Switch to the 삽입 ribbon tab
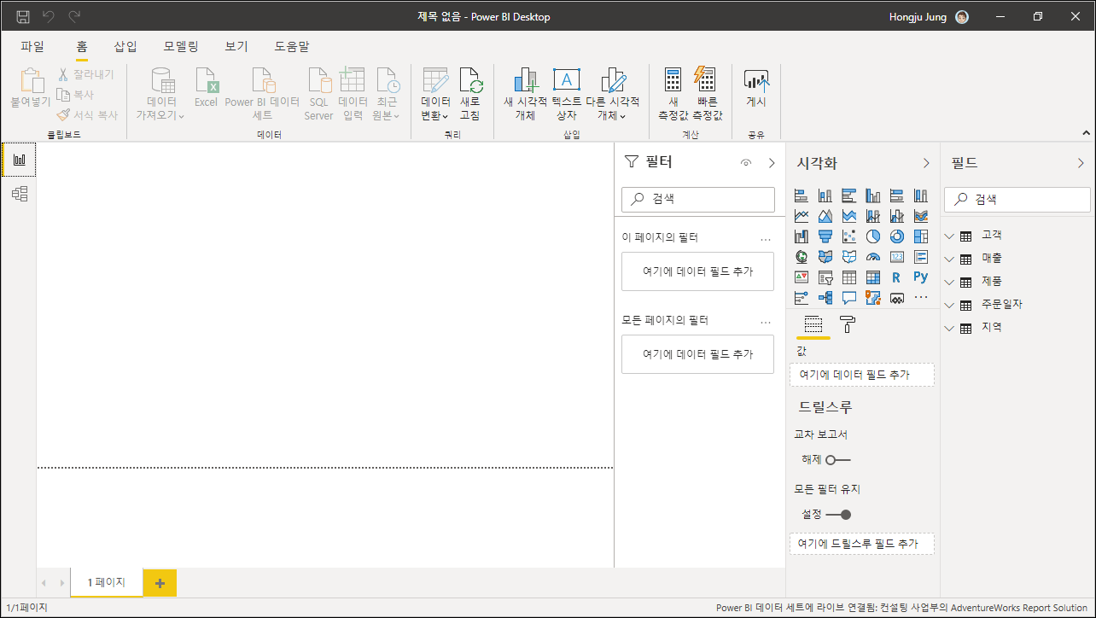Screen dimensions: 1096x618 (125, 46)
